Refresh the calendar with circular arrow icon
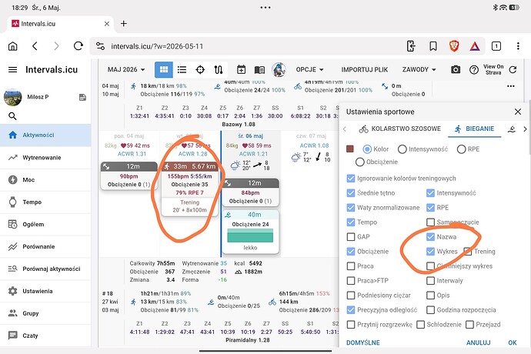The width and height of the screenshot is (531, 354). (513, 70)
